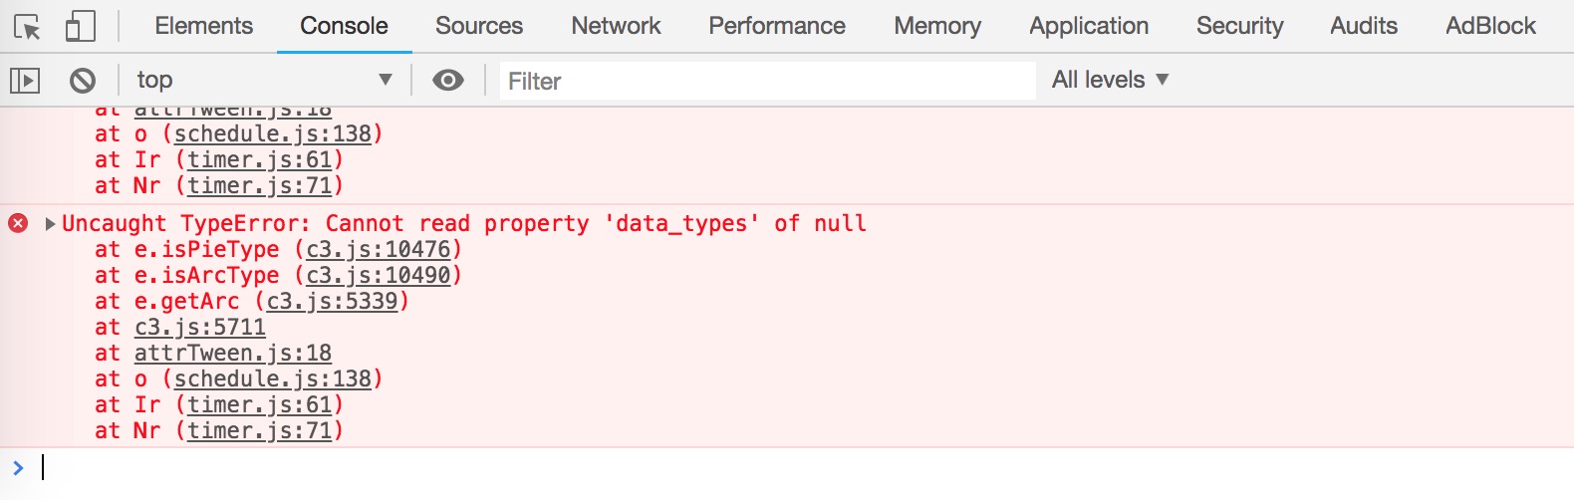This screenshot has height=500, width=1574.
Task: Click the eye live expression icon
Action: pos(448,80)
